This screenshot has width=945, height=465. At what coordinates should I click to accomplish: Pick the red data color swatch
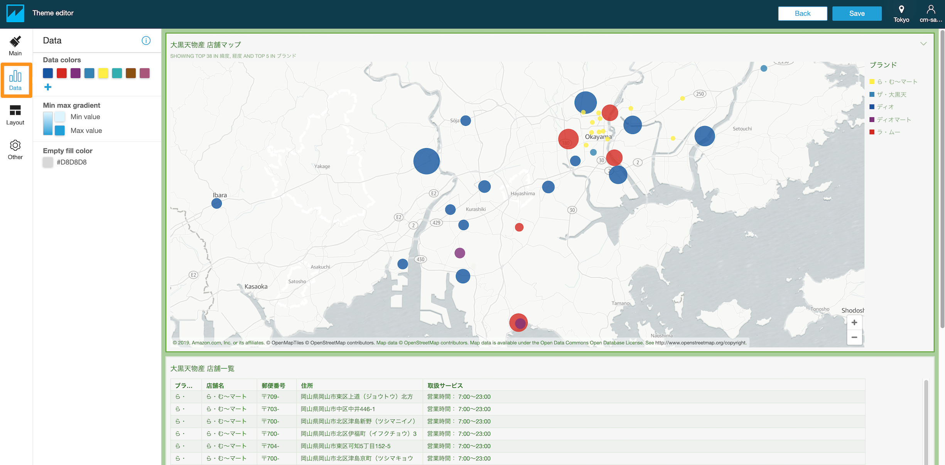tap(62, 73)
